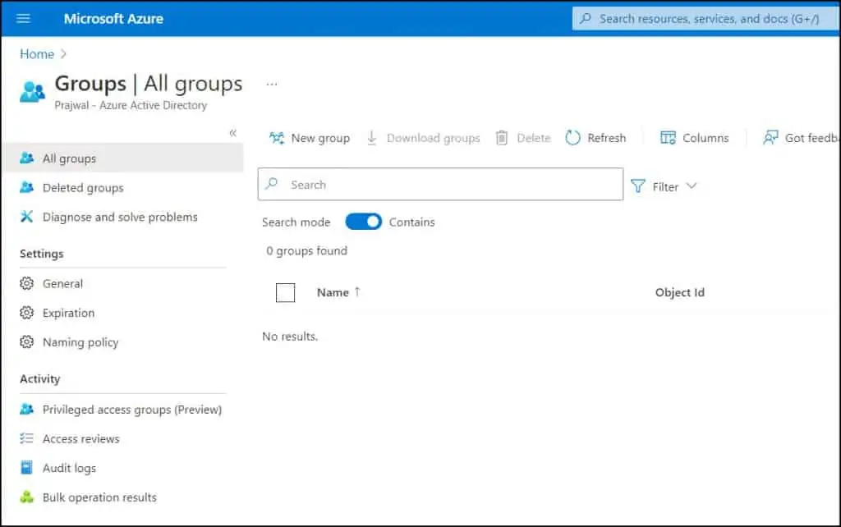Click the General settings gear icon

26,283
